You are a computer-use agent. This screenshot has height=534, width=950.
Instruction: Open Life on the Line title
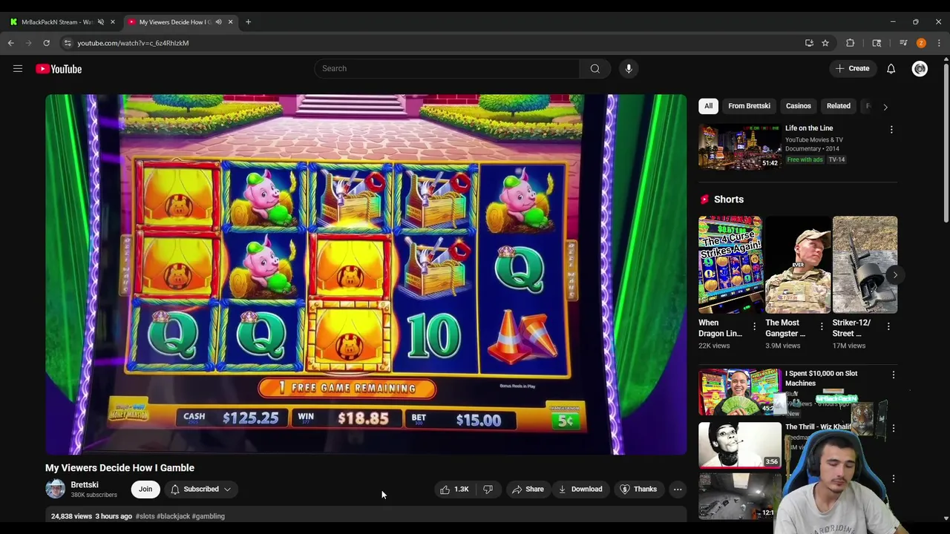click(x=809, y=128)
